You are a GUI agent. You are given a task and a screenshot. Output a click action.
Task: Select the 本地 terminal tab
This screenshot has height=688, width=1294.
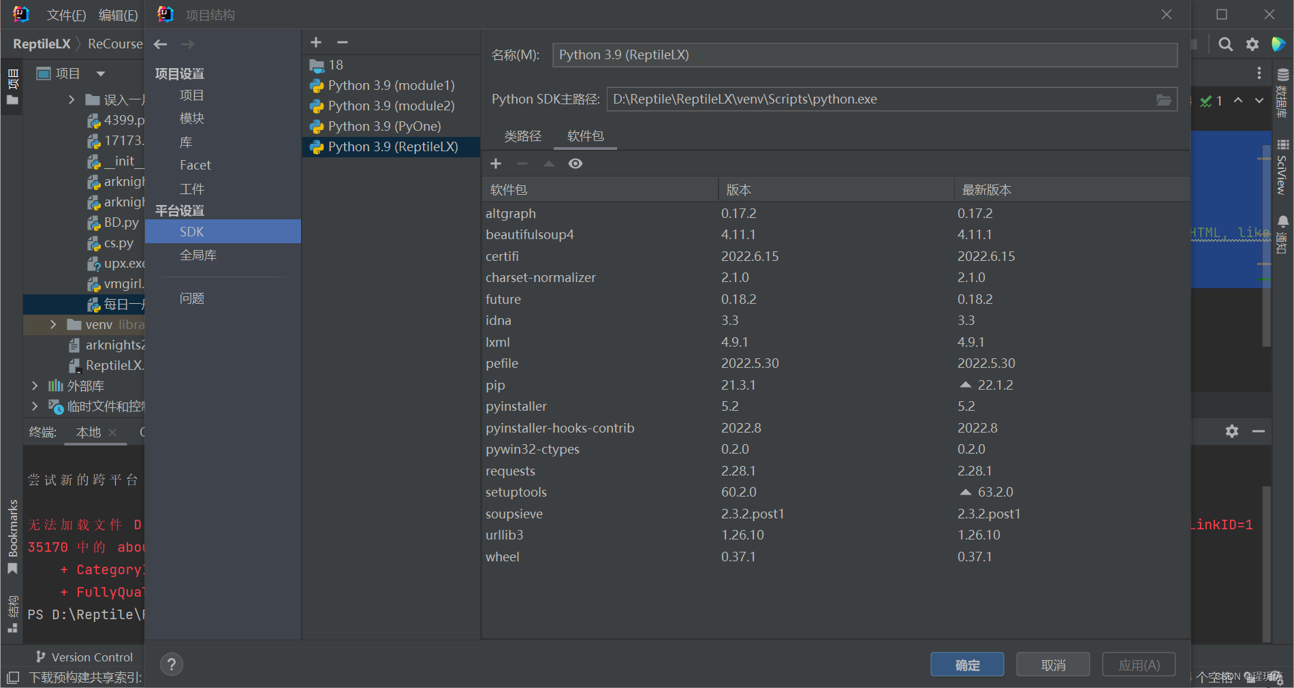[89, 432]
